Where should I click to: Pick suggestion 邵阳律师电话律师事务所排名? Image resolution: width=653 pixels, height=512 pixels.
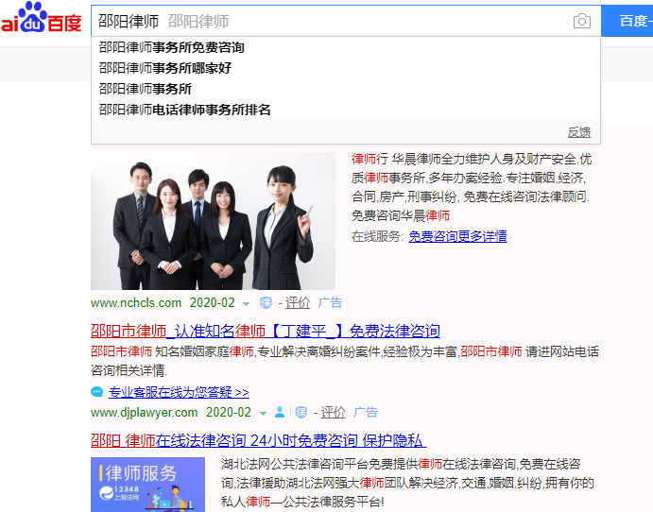pyautogui.click(x=184, y=110)
